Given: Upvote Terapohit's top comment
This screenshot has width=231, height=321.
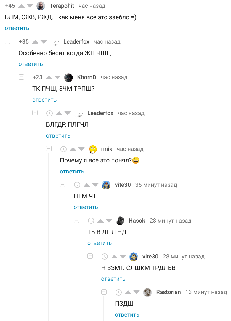Looking at the screenshot, I should (22, 6).
